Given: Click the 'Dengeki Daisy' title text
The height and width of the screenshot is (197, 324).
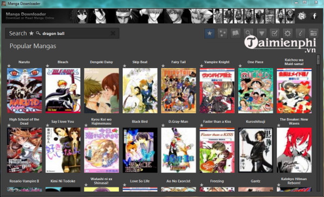Looking at the screenshot, I should point(102,62).
